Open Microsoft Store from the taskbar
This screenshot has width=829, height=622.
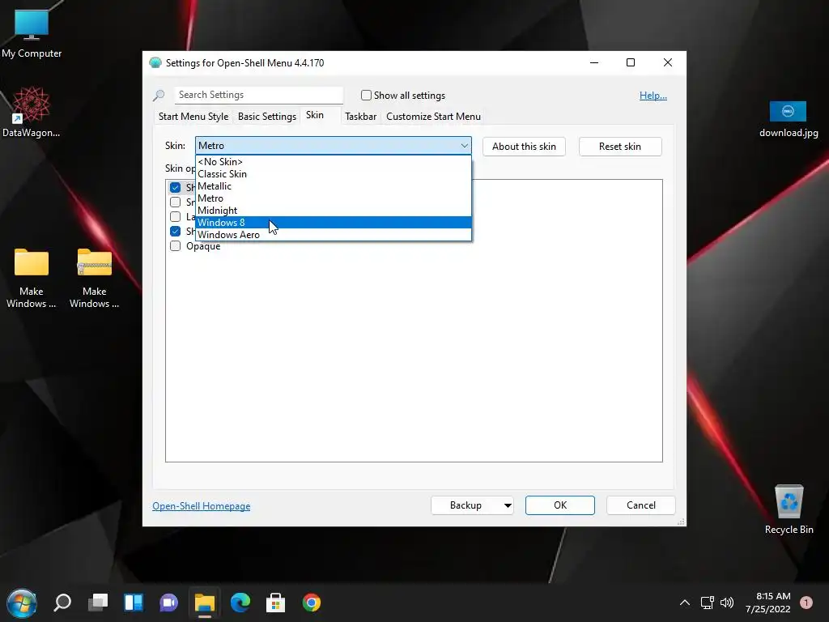click(x=275, y=603)
